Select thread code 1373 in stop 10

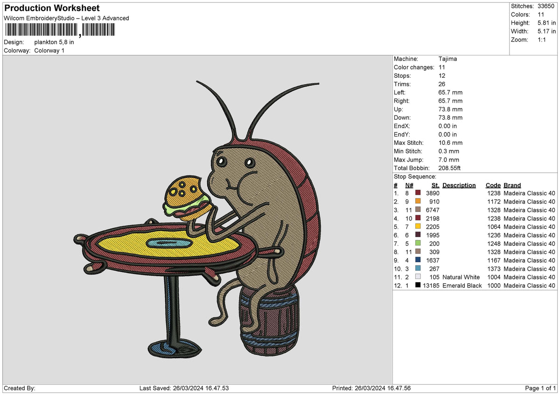coord(493,269)
